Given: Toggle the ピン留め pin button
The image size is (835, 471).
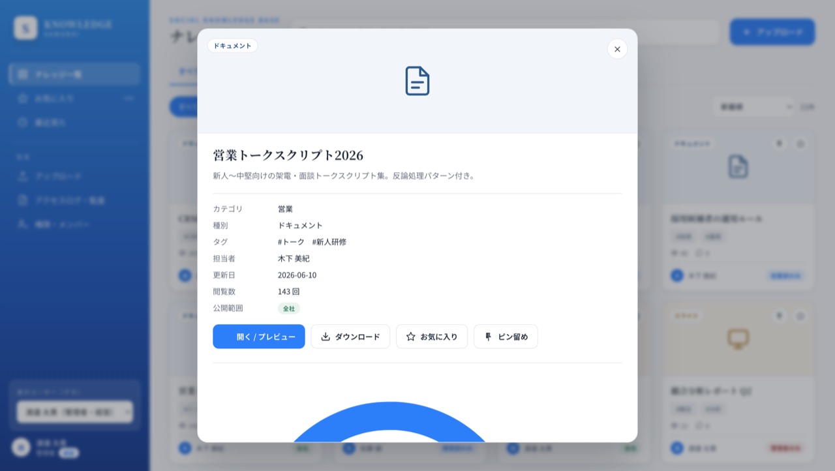Looking at the screenshot, I should pos(506,337).
